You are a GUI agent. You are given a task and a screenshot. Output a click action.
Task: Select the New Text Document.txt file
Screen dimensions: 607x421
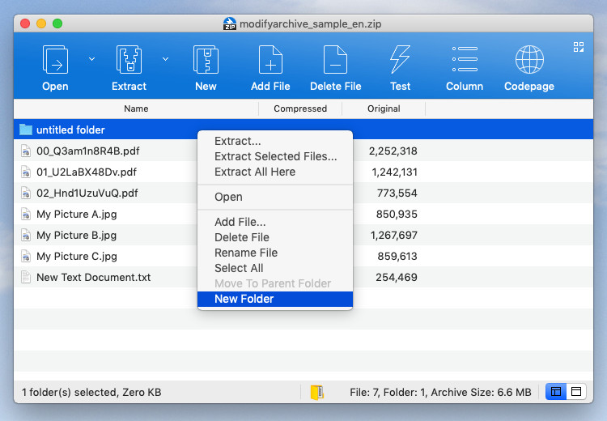pos(93,277)
